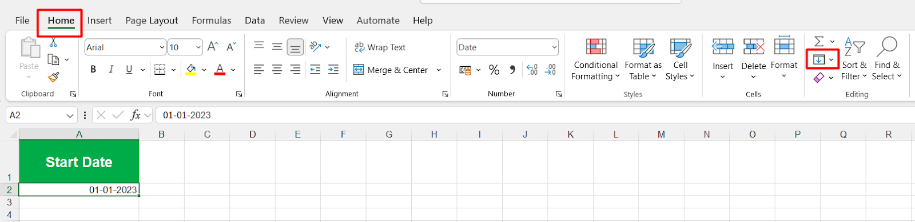
Task: Click the Format Painter brush icon
Action: (x=53, y=76)
